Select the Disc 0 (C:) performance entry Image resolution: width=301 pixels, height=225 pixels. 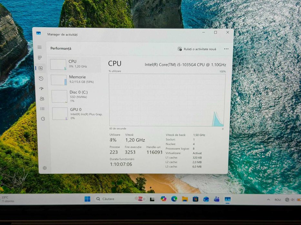[x=76, y=96]
